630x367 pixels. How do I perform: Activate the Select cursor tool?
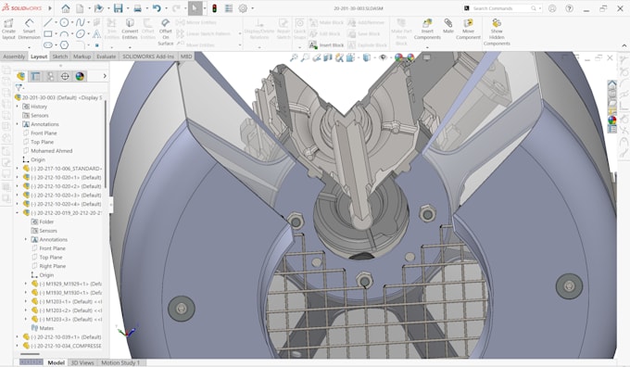pos(195,8)
